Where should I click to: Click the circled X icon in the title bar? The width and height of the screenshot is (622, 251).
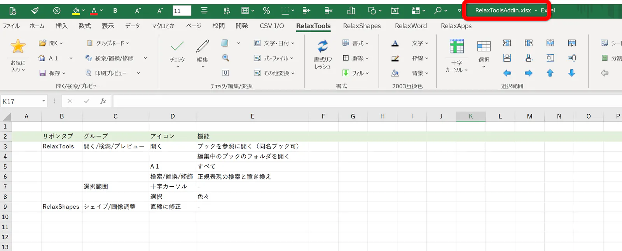[x=57, y=10]
